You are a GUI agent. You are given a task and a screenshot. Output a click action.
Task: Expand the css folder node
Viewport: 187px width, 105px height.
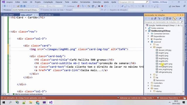pos(151,45)
